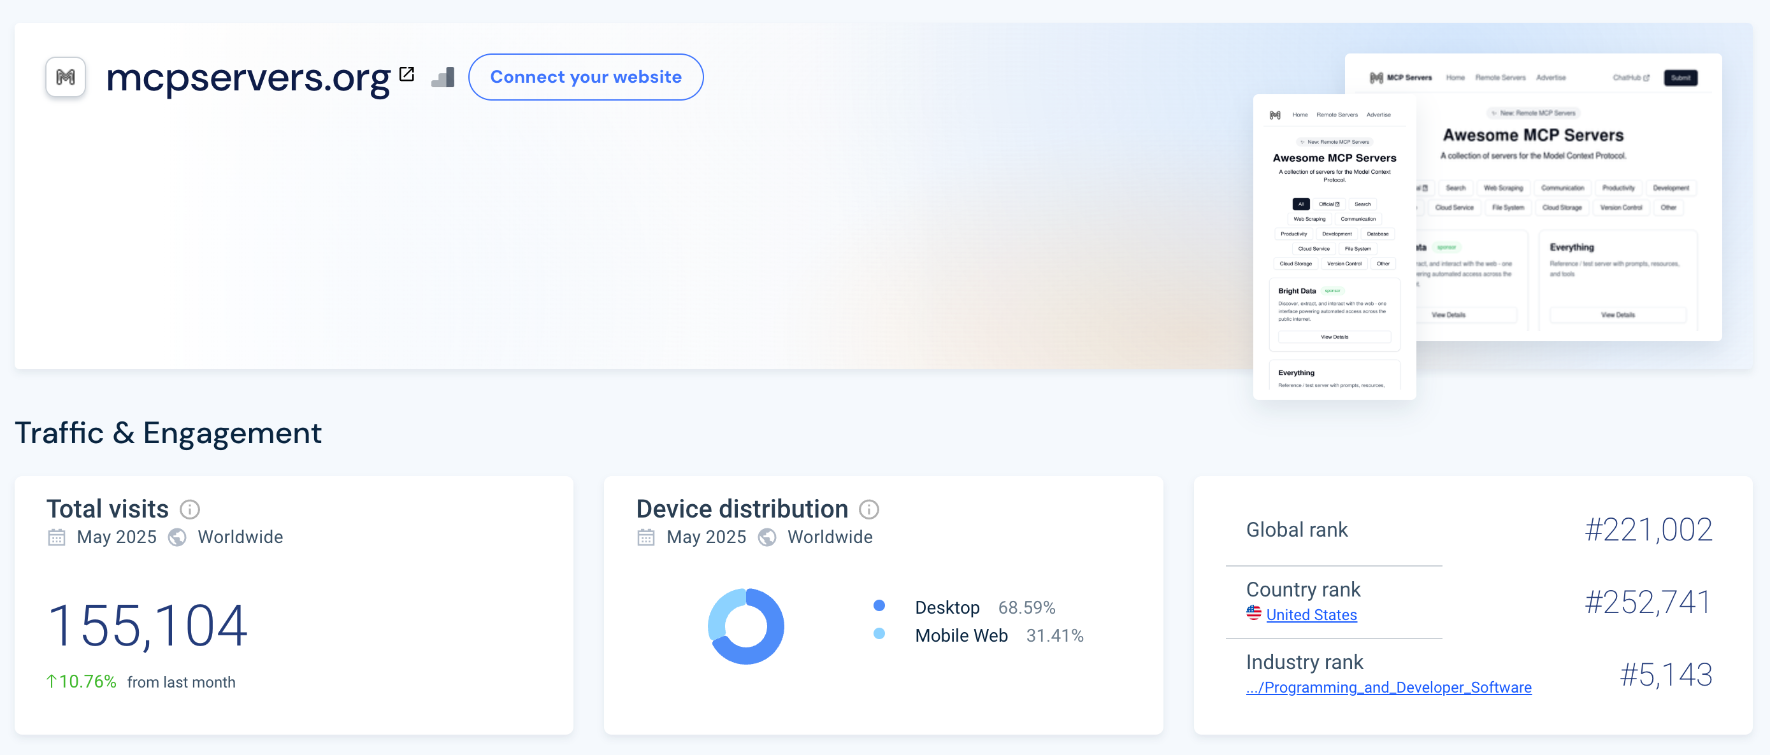The height and width of the screenshot is (755, 1770).
Task: Click the 155,104 total visits figure
Action: (x=148, y=625)
